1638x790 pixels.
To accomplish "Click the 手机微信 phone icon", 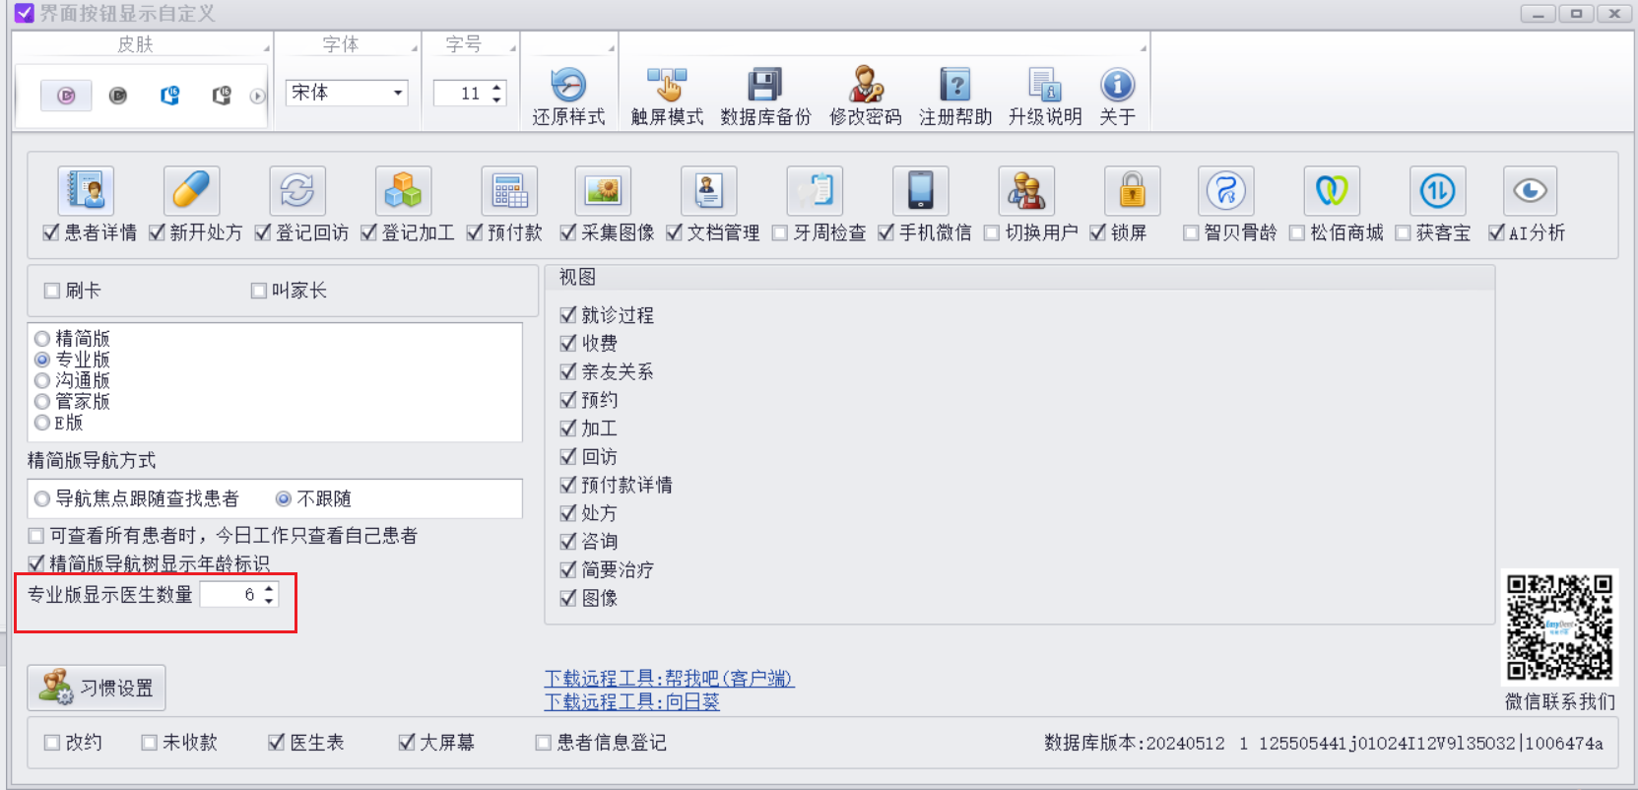I will coord(921,191).
